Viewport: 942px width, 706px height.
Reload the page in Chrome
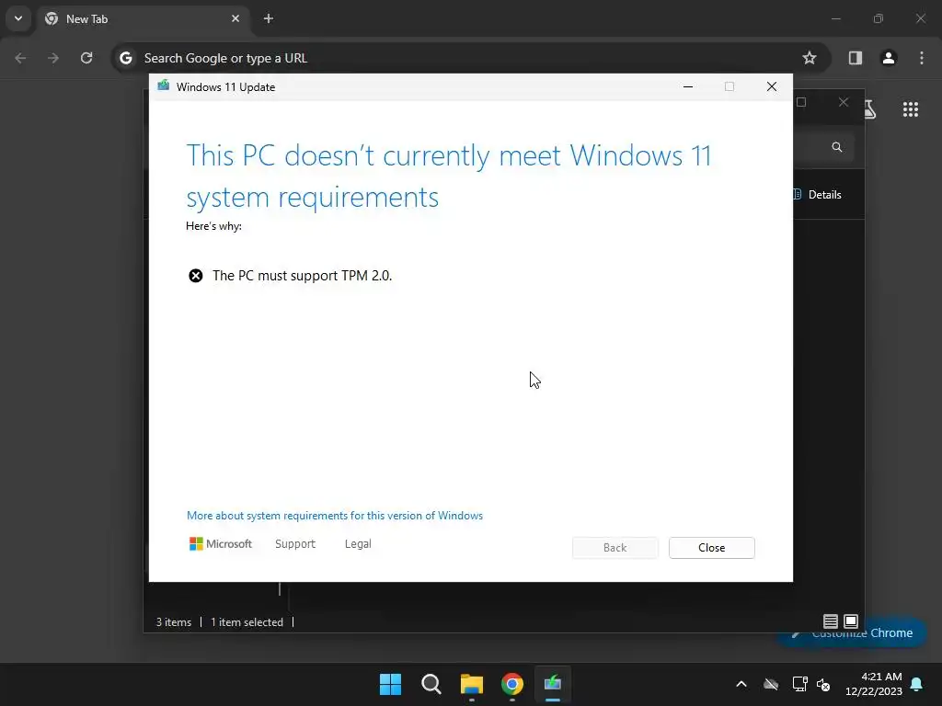coord(86,58)
